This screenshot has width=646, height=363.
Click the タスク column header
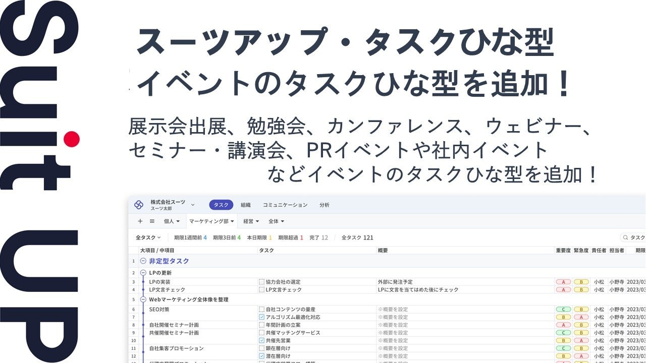pyautogui.click(x=266, y=250)
